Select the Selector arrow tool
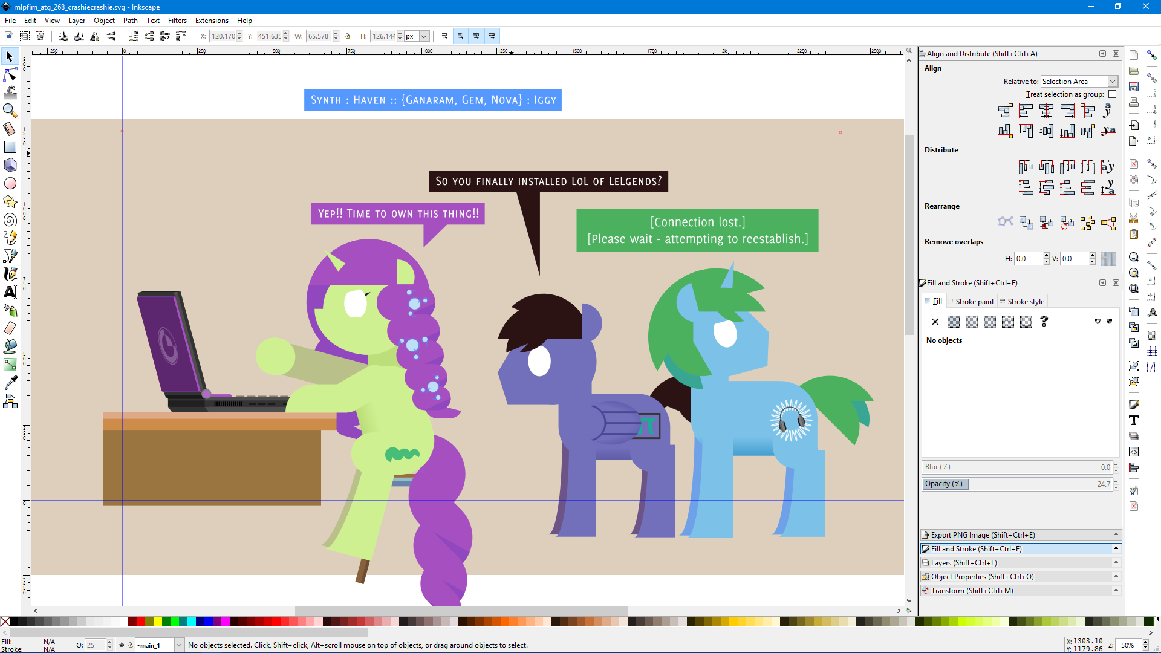Viewport: 1161px width, 653px height. point(10,56)
